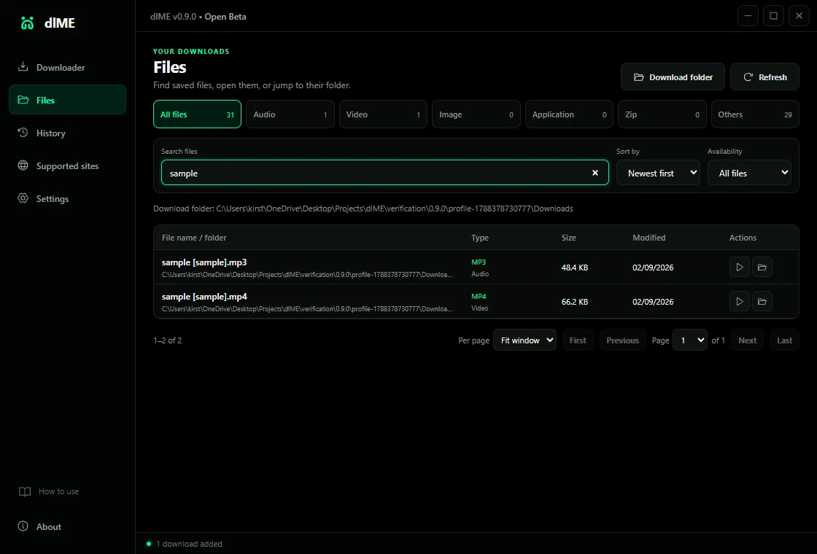Open the Page number dropdown
817x554 pixels.
690,340
